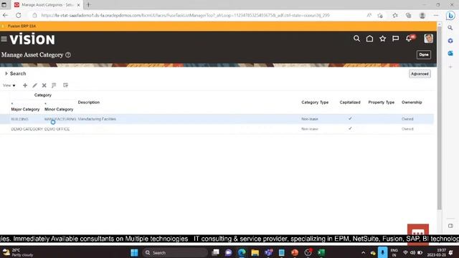
Task: Open the browser profile icon
Action: [422, 16]
